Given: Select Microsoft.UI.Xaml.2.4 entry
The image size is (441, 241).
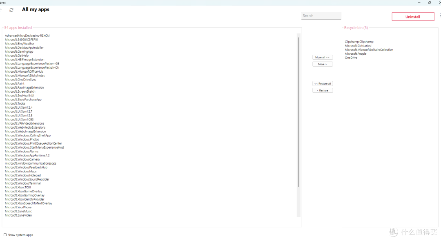Looking at the screenshot, I should tap(18, 107).
